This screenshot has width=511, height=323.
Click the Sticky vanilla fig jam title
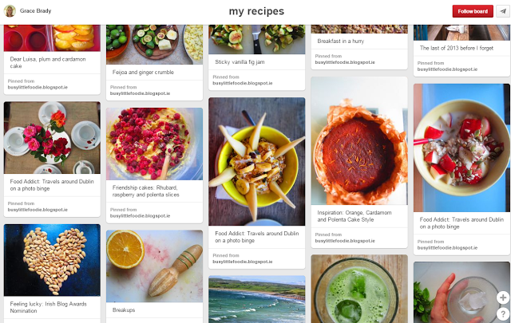(240, 62)
